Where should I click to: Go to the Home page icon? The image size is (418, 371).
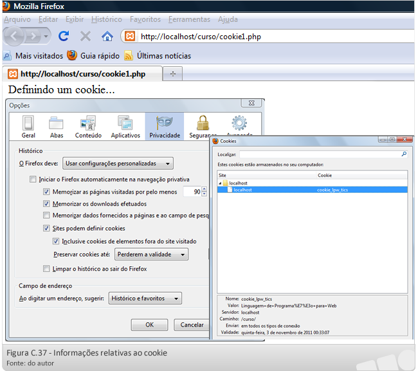107,36
